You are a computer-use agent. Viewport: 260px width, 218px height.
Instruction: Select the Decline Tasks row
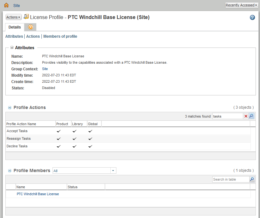click(128, 146)
